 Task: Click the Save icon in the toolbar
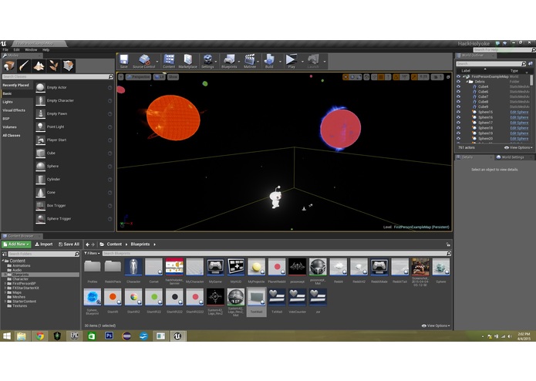click(123, 60)
